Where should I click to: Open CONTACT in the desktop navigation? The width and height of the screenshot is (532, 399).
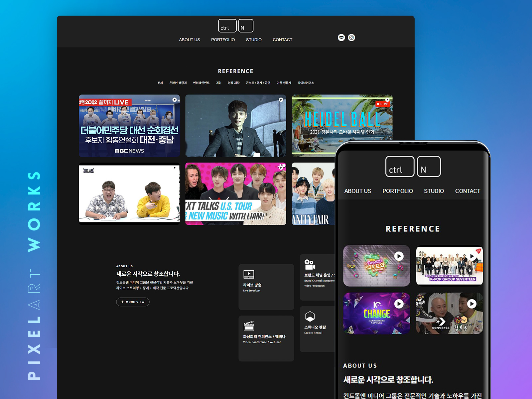tap(283, 40)
